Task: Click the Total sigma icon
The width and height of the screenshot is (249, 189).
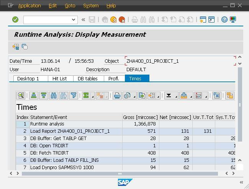Action: (86, 96)
